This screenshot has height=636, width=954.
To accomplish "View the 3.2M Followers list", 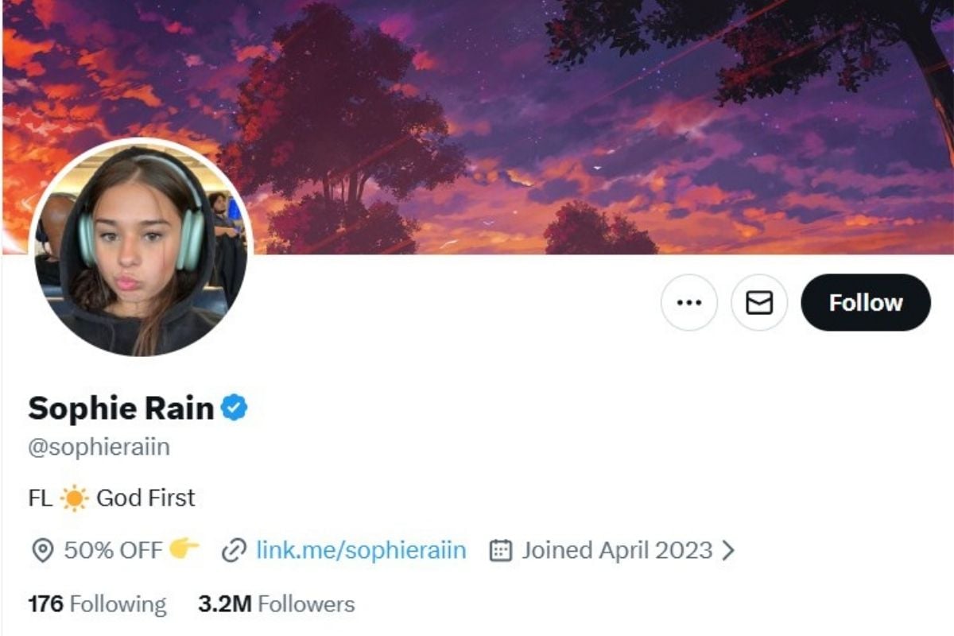I will 276,604.
